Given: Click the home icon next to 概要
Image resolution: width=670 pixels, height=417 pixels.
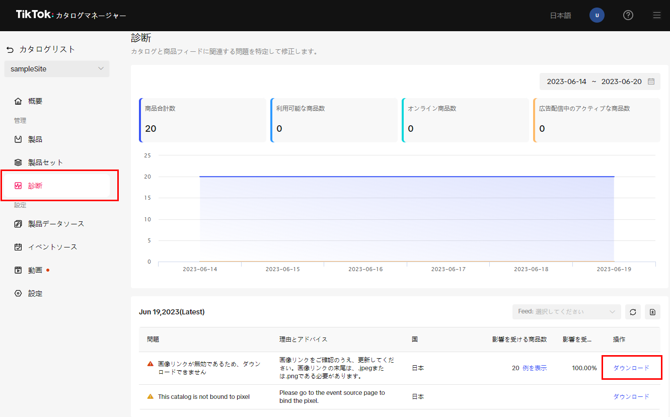Looking at the screenshot, I should [18, 101].
